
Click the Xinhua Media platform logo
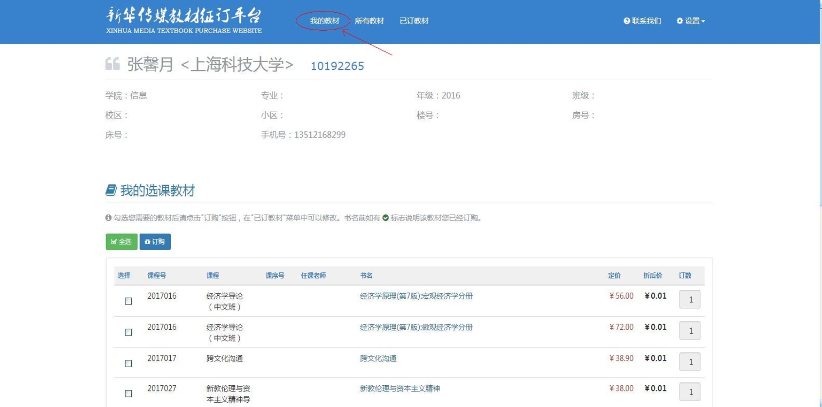183,20
